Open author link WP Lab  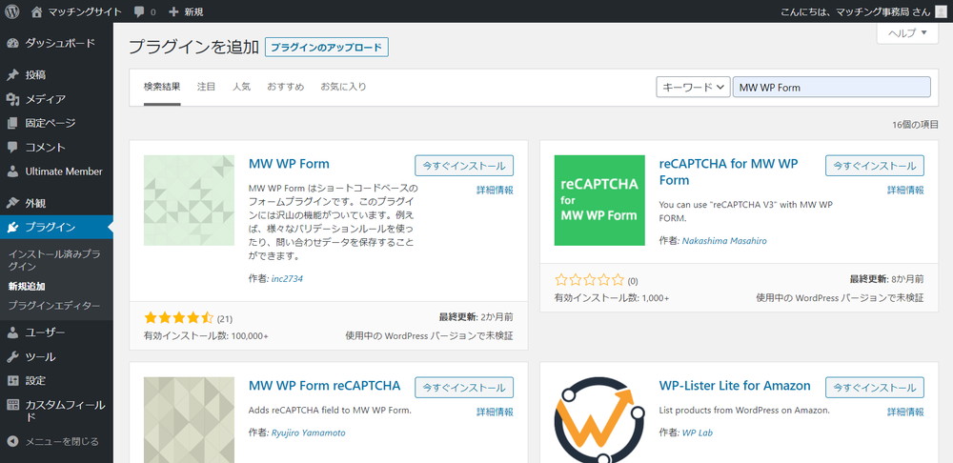click(698, 433)
